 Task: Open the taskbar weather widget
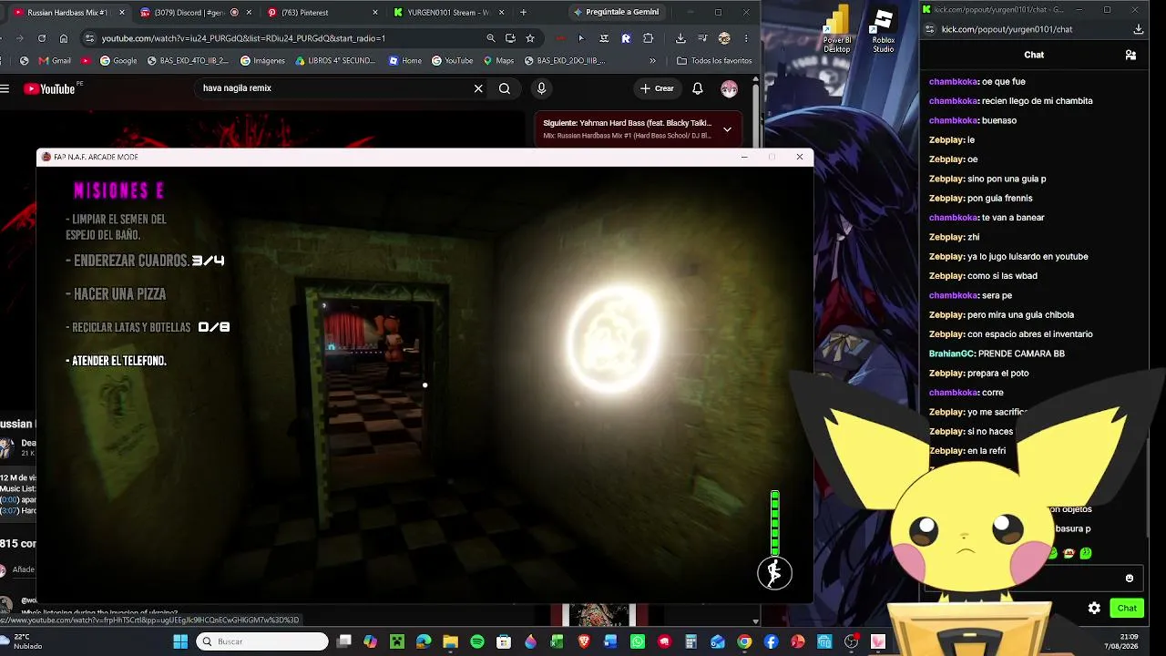click(23, 641)
